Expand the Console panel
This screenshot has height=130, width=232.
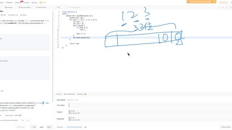[x=60, y=127]
